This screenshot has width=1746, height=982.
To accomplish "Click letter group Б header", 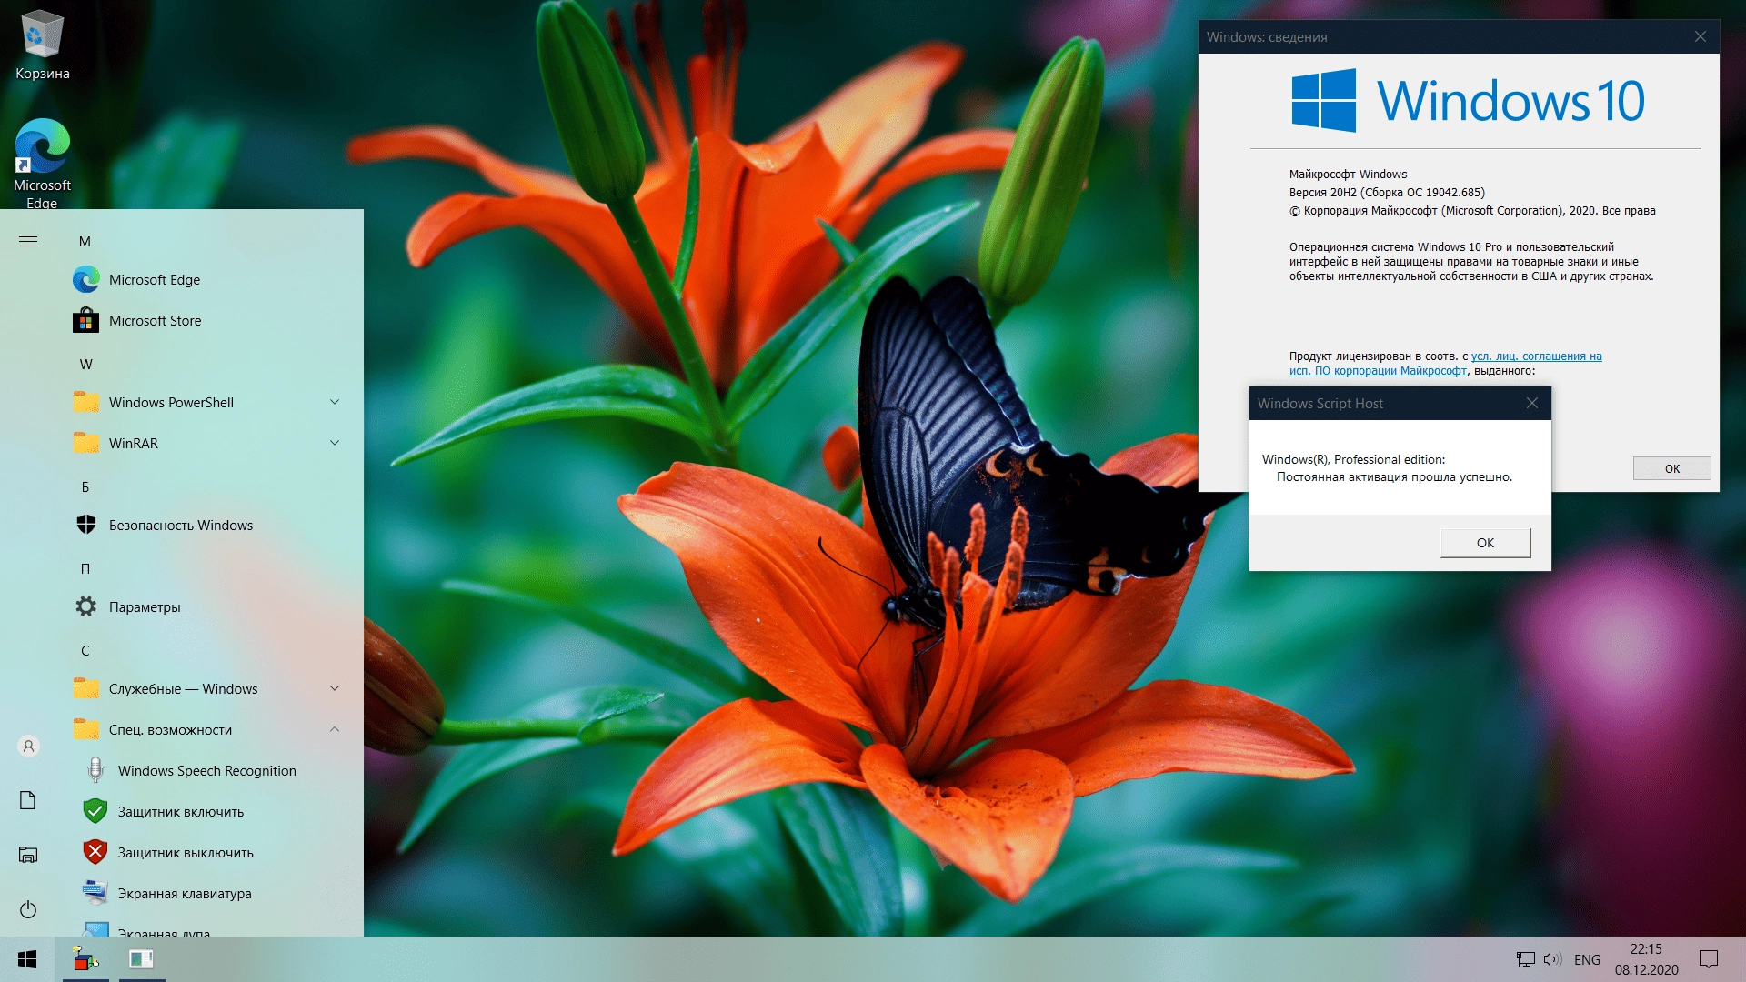I will [x=85, y=487].
